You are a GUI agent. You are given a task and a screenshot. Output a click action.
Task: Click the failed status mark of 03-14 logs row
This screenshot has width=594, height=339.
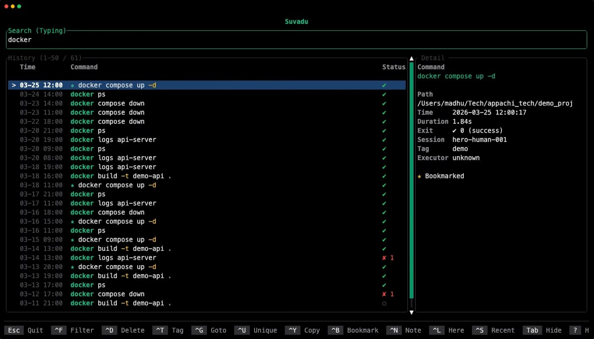tap(388, 258)
